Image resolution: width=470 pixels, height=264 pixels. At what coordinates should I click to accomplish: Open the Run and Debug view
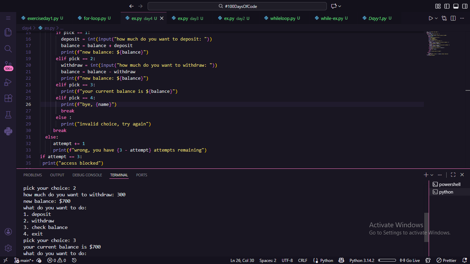tap(8, 82)
